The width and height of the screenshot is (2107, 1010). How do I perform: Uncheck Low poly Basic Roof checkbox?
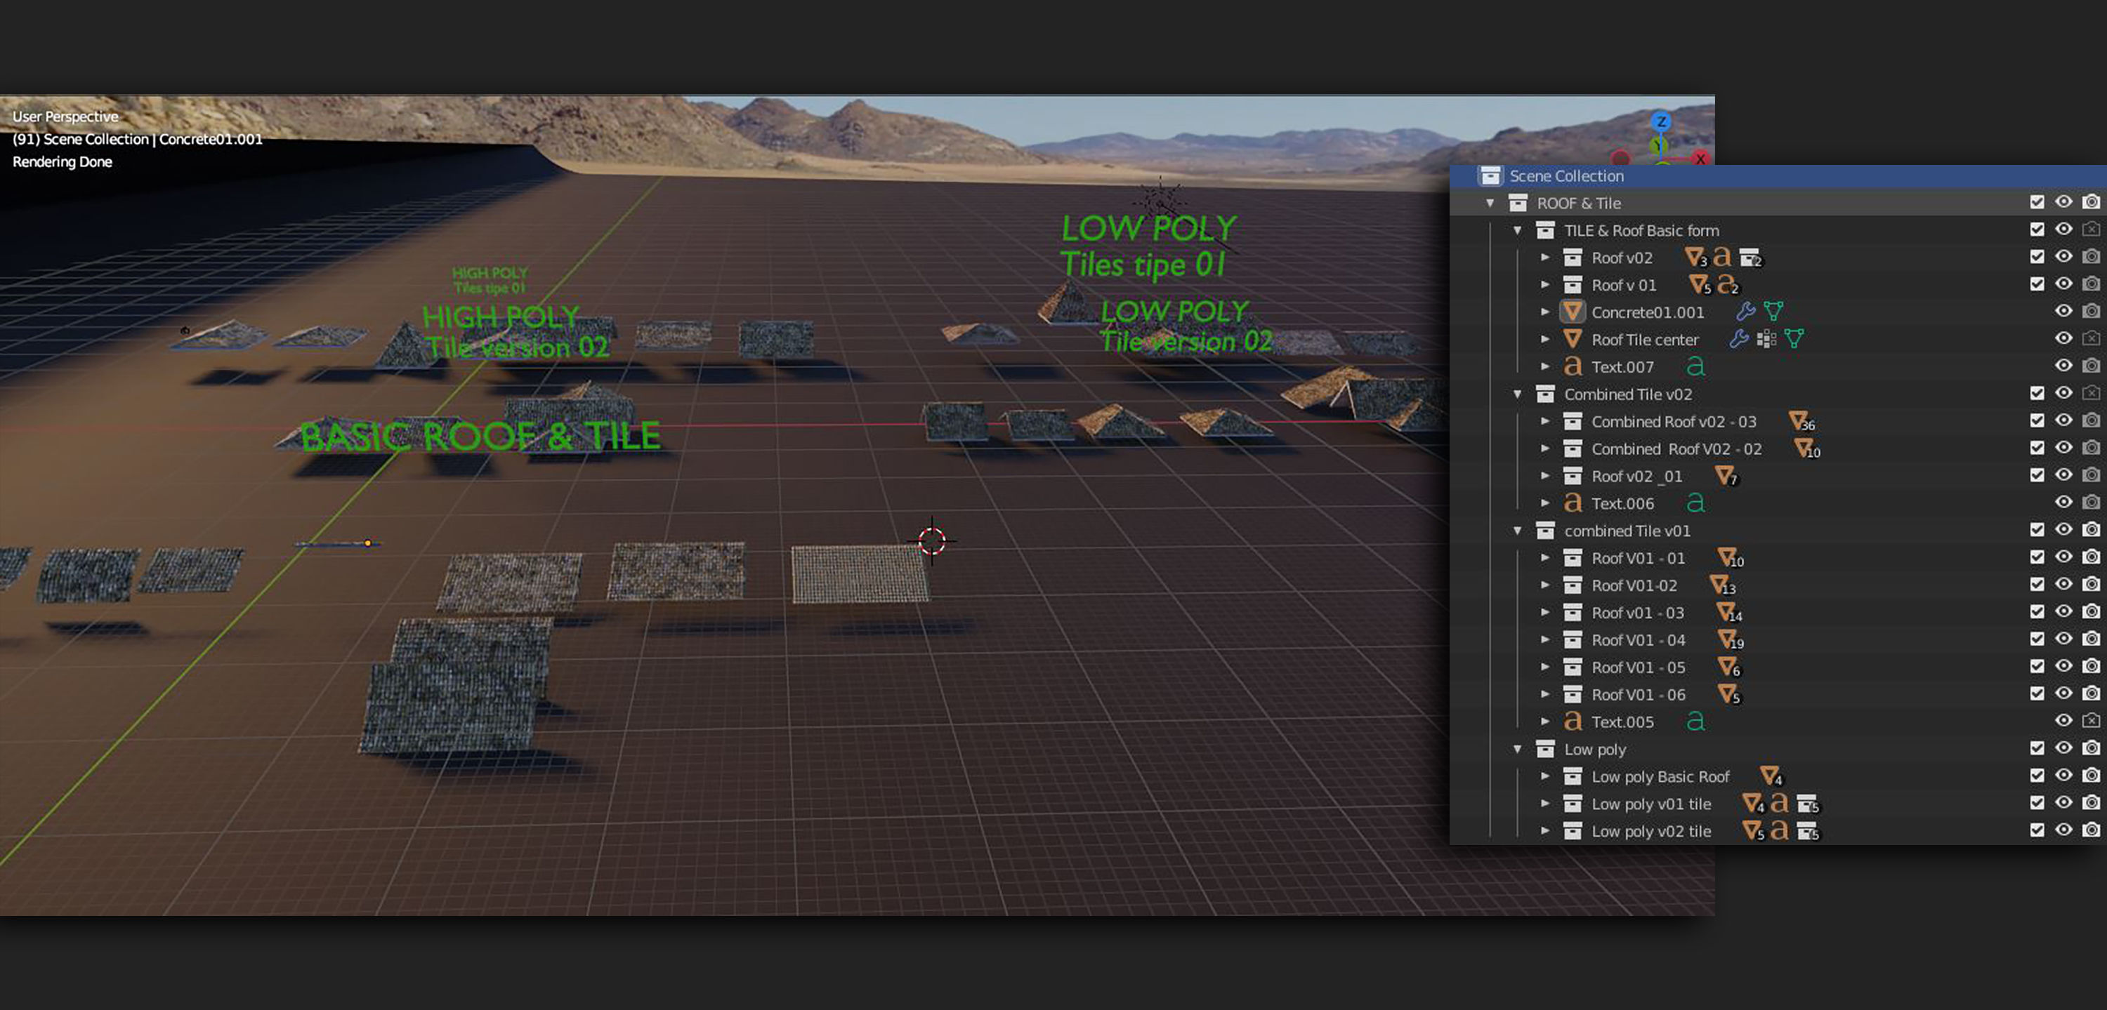[2037, 776]
